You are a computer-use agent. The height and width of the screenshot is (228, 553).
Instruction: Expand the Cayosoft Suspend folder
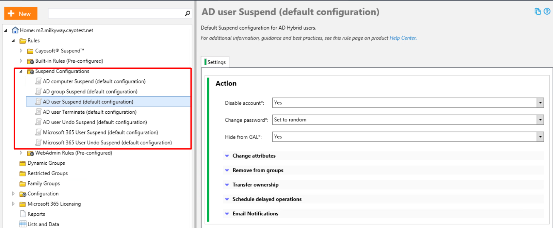tap(21, 51)
